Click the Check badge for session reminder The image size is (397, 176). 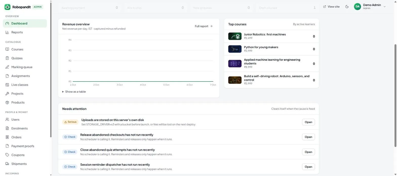(x=70, y=167)
